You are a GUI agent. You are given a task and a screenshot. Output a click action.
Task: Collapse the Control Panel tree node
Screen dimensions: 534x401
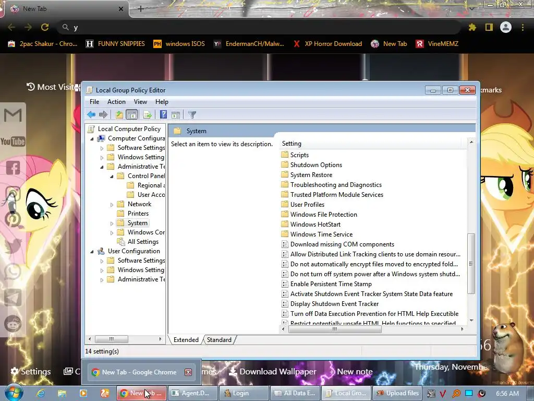pyautogui.click(x=112, y=176)
